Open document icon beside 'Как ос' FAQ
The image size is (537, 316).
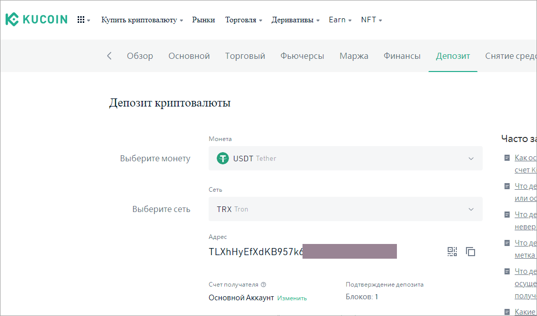507,158
